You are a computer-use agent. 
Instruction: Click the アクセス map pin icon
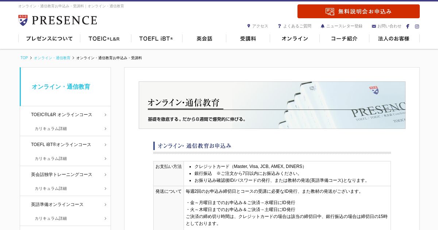click(x=249, y=26)
